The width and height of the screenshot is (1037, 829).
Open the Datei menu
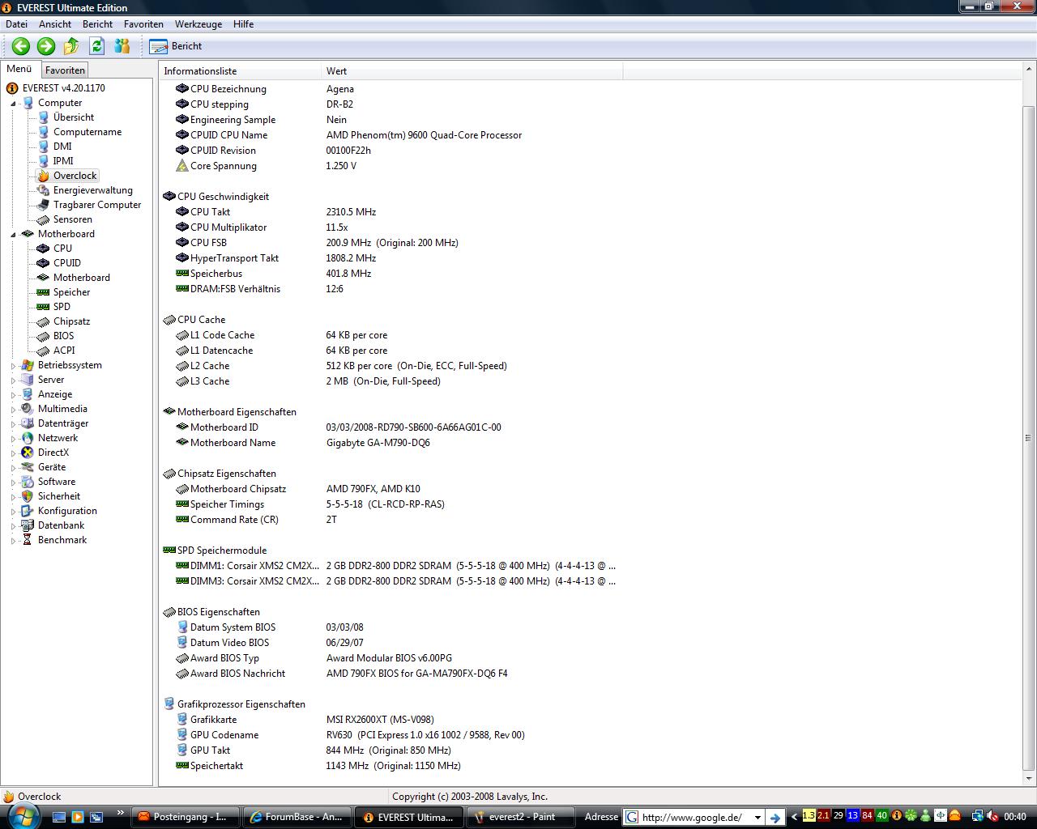click(x=16, y=24)
